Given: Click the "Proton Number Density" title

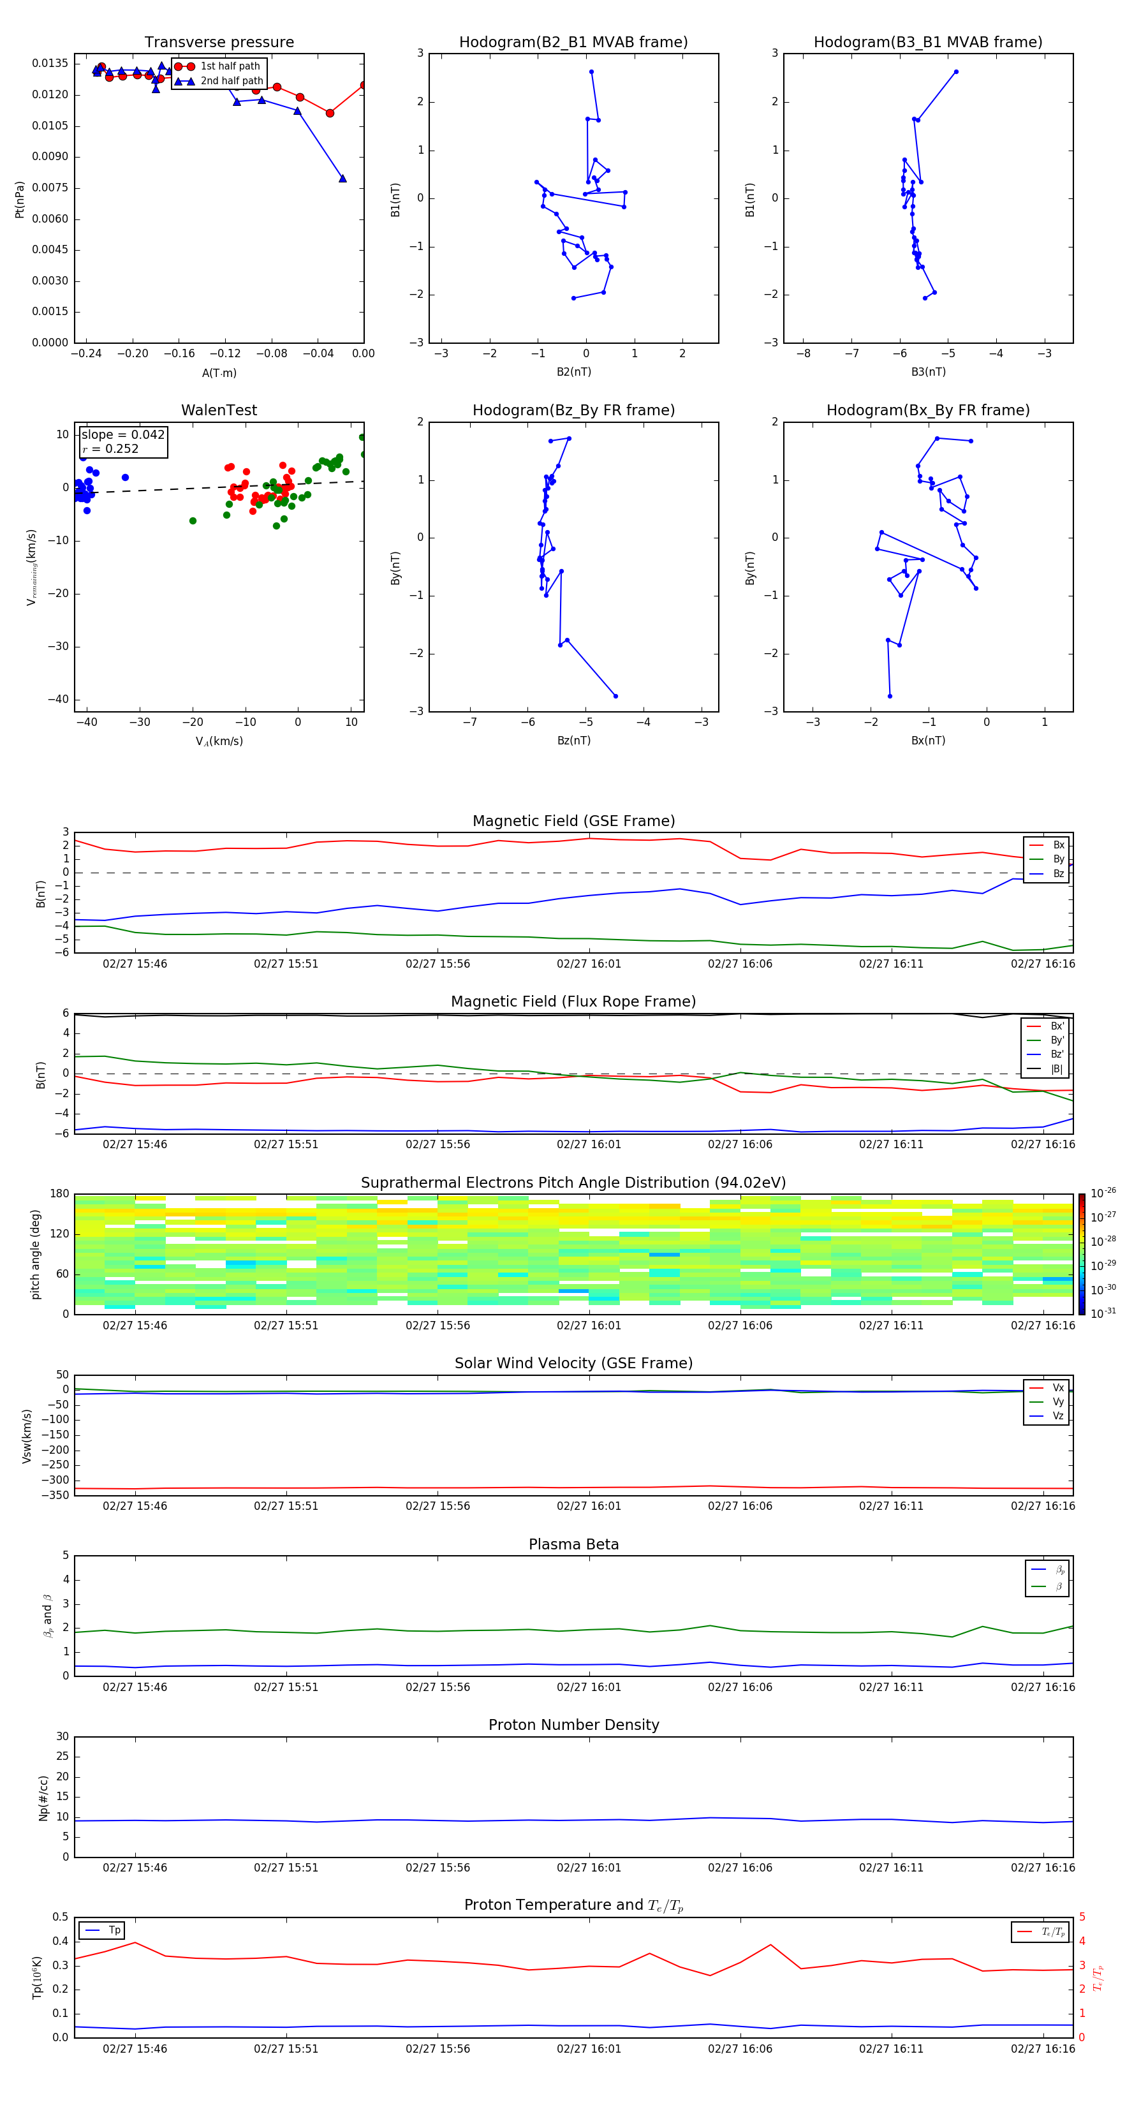Looking at the screenshot, I should (x=573, y=1725).
